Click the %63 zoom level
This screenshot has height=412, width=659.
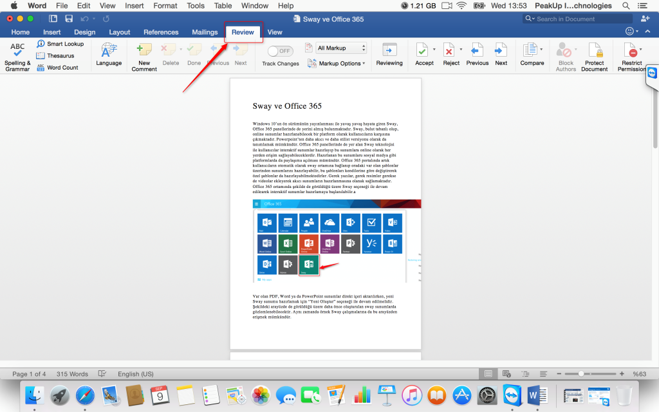point(639,374)
